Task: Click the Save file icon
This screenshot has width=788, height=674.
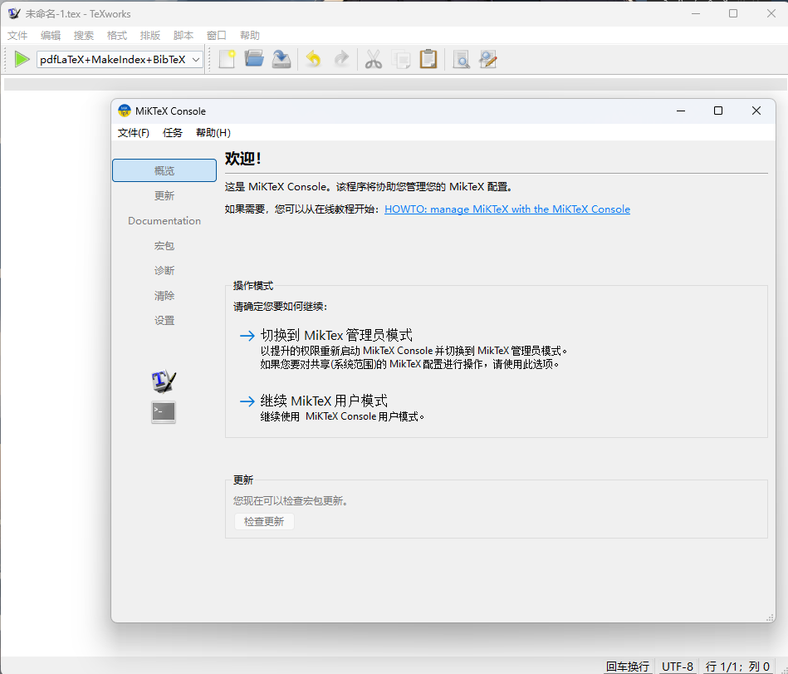Action: pyautogui.click(x=281, y=59)
